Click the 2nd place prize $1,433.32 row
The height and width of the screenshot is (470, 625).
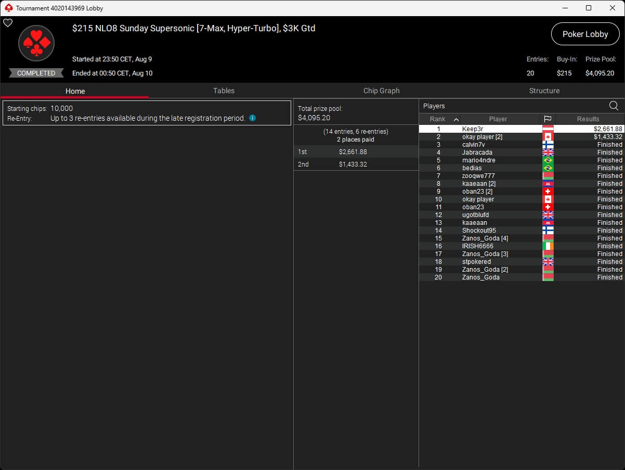(x=356, y=164)
